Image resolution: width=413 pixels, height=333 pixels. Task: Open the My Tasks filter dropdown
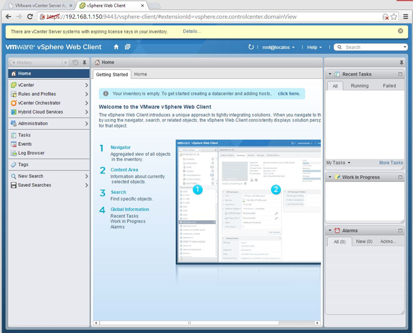coord(338,163)
